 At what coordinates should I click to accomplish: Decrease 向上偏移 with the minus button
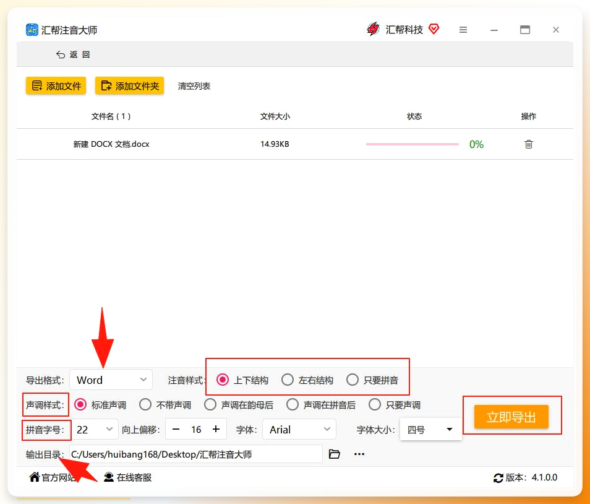coord(176,429)
